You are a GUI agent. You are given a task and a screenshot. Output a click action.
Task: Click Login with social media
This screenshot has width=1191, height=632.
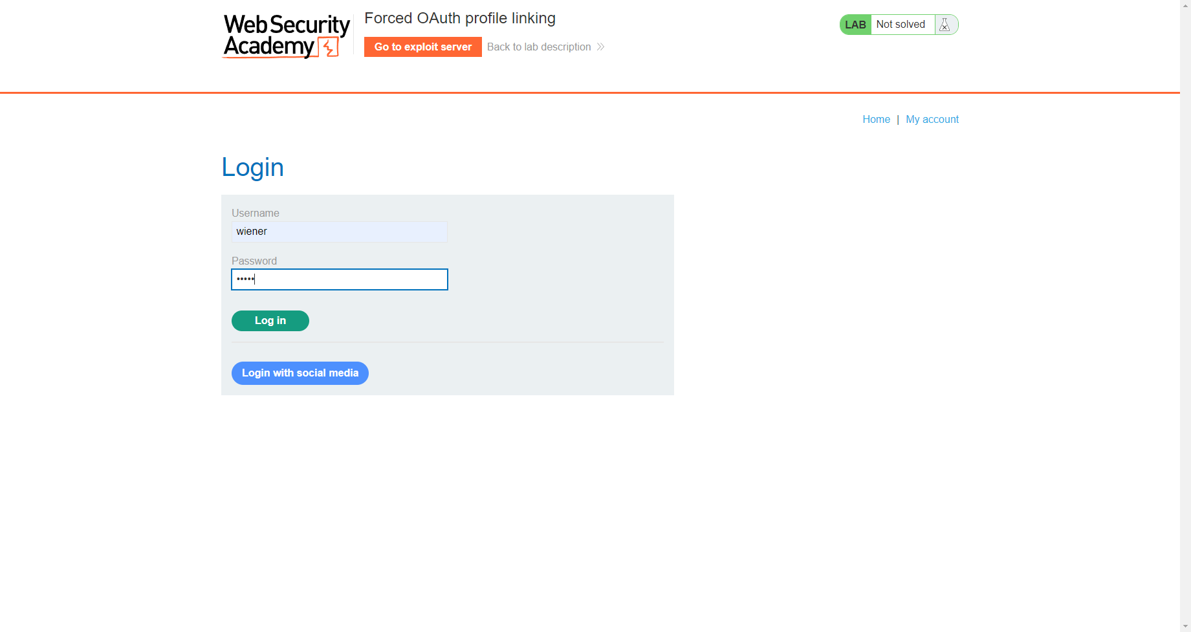[x=300, y=373]
